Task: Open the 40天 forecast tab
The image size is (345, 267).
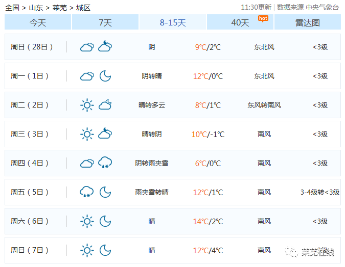Action: pos(240,22)
